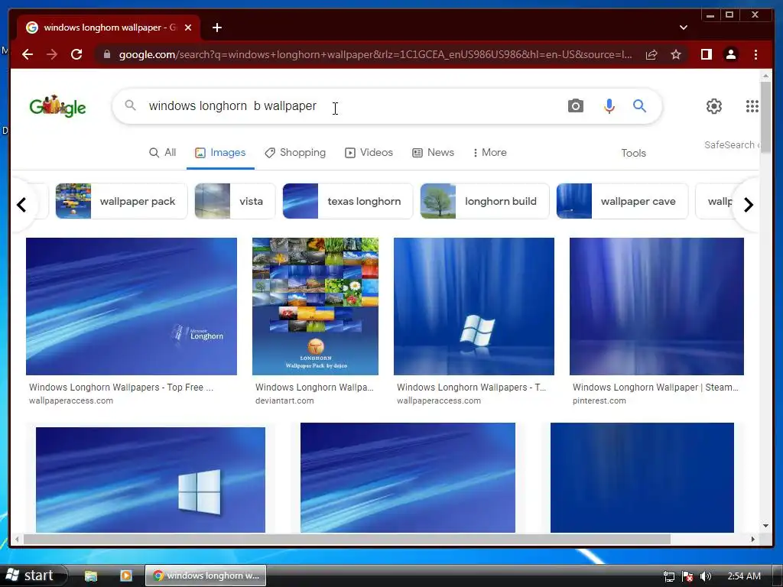The height and width of the screenshot is (587, 783).
Task: Show previous suggestion chips
Action: 21,205
